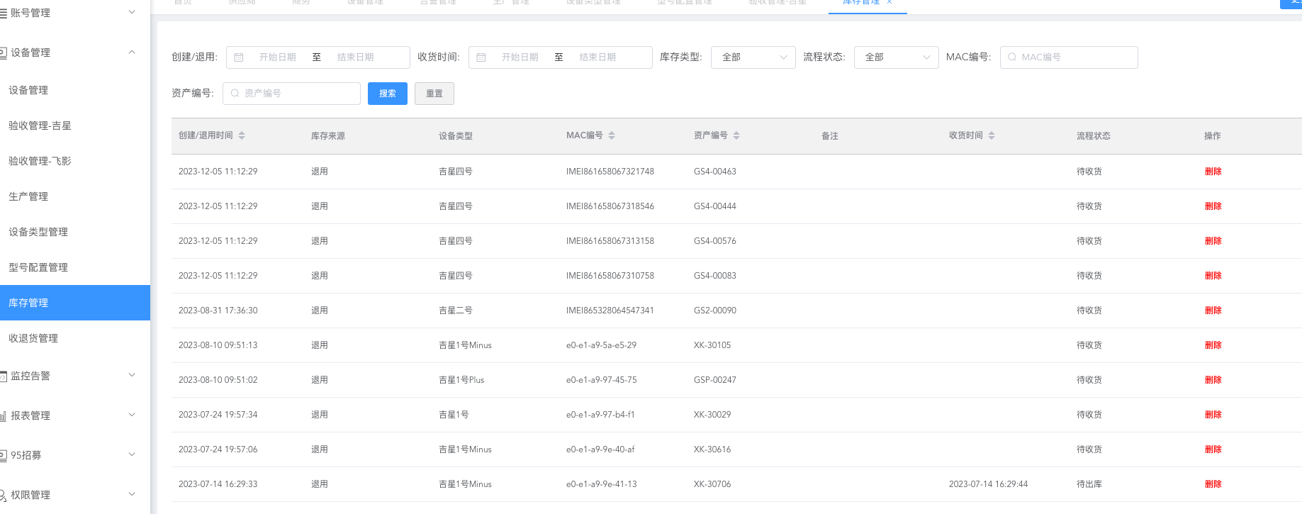Click device type cell 吉星二号
1302x514 pixels.
pos(456,311)
